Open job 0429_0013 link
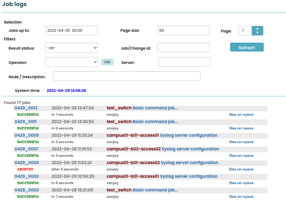Image resolution: width=286 pixels, height=201 pixels. click(26, 108)
